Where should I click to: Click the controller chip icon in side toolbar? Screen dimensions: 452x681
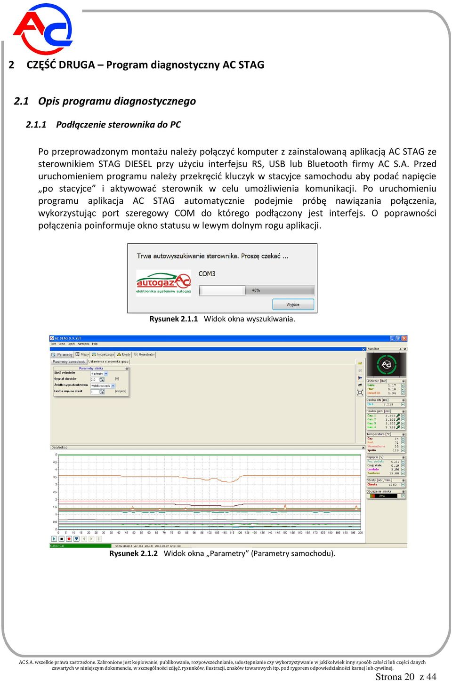[x=360, y=385]
